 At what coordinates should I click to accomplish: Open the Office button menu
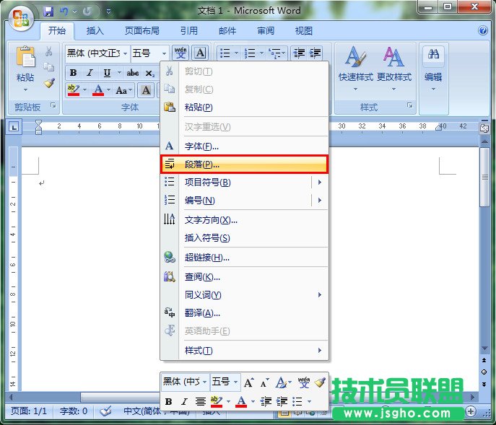pos(21,18)
